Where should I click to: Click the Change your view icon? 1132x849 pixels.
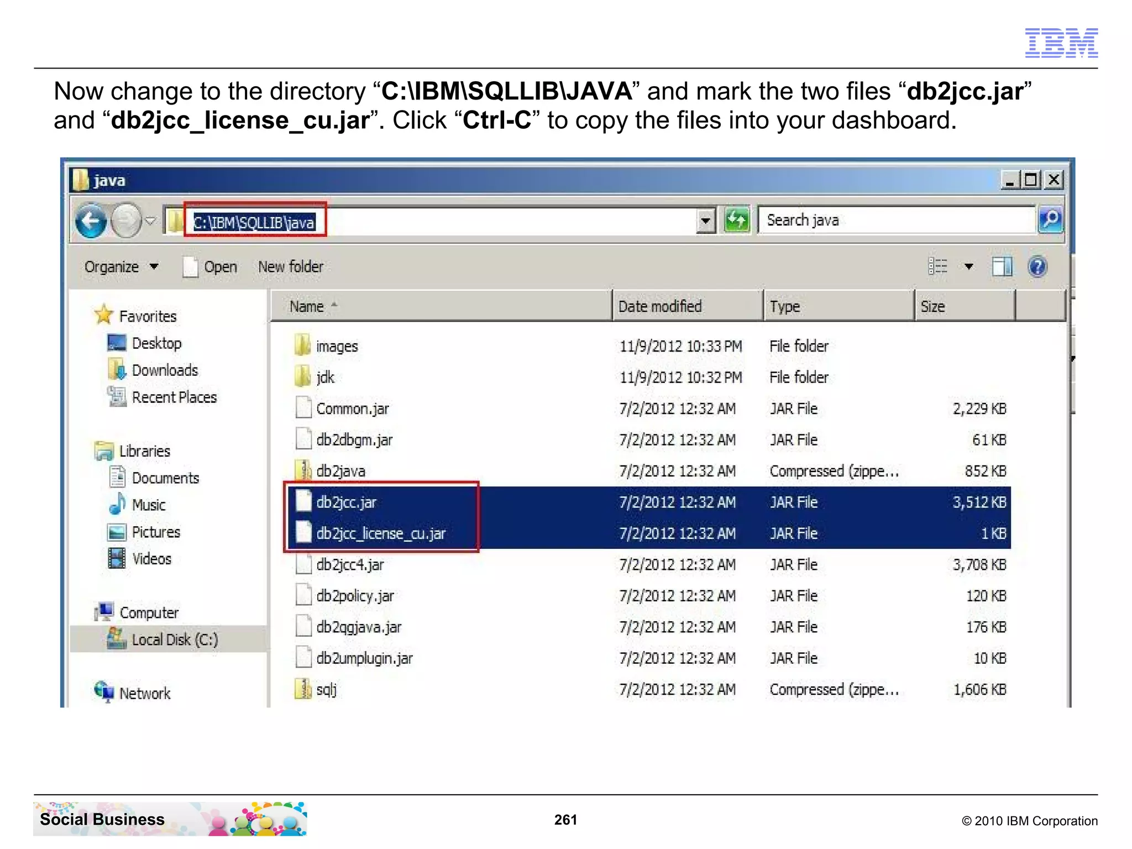937,267
